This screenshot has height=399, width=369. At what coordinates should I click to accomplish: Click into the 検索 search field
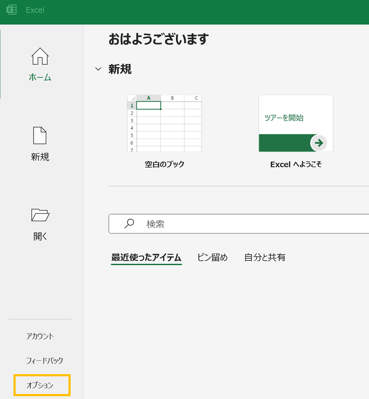tap(239, 224)
